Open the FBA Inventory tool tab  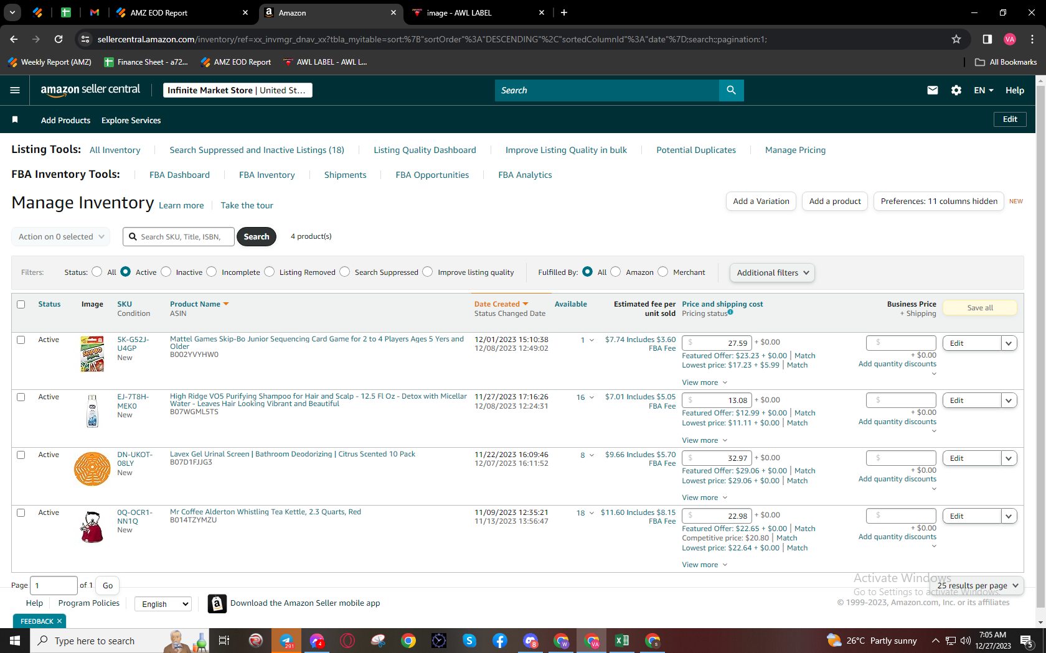coord(266,175)
